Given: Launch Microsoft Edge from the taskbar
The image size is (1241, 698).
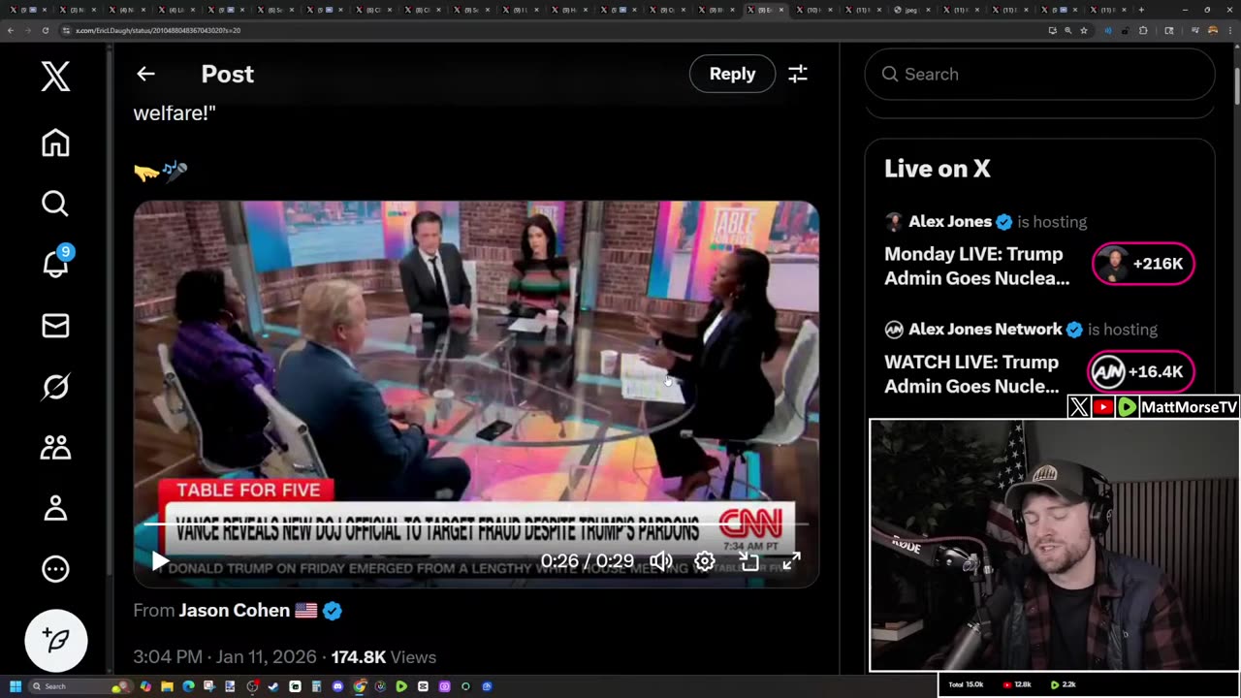Looking at the screenshot, I should pyautogui.click(x=188, y=686).
